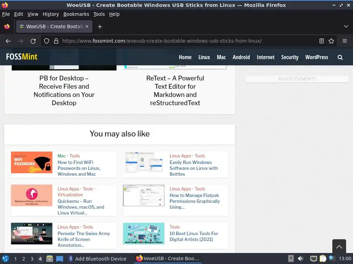Open the Lubuntu start menu
This screenshot has width=353, height=264.
pyautogui.click(x=6, y=258)
